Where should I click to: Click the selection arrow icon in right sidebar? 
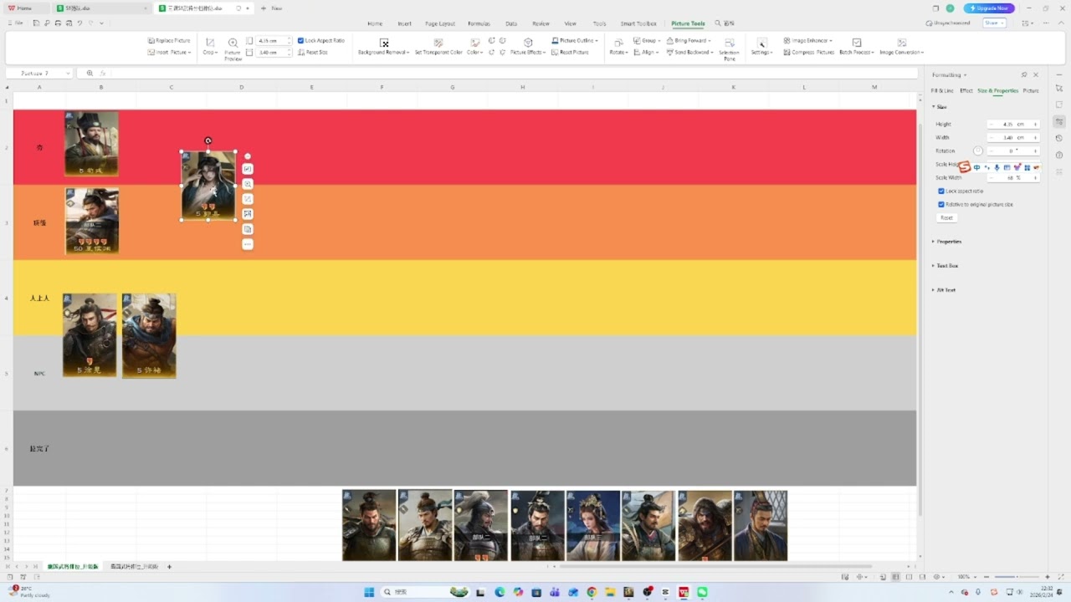pos(1059,89)
